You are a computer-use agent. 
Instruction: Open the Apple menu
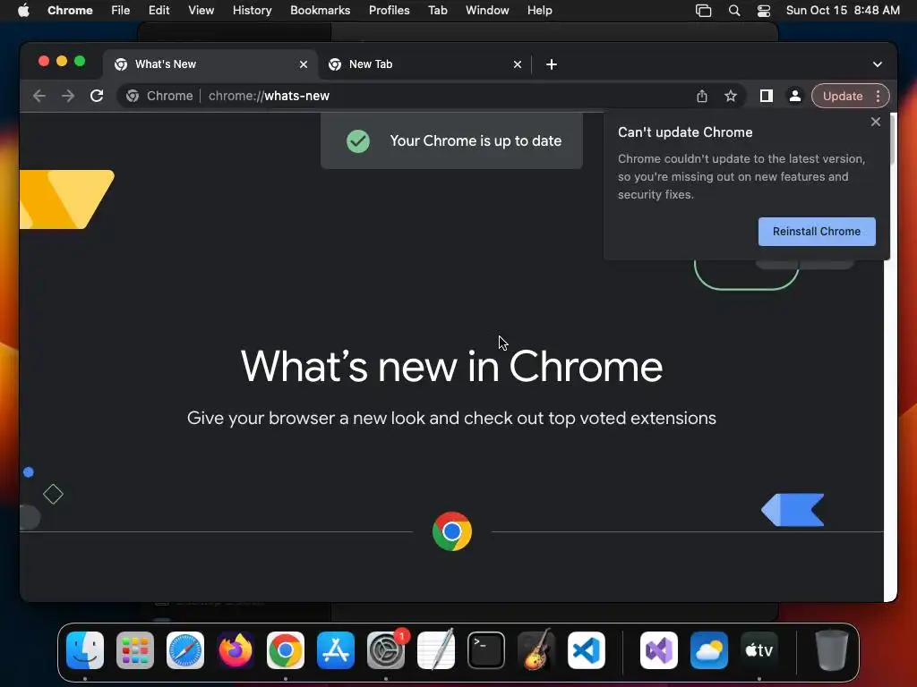click(23, 10)
